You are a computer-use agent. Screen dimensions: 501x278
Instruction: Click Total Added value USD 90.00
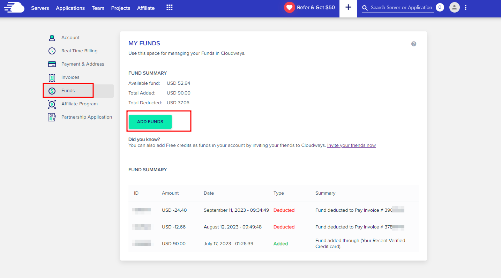click(179, 93)
